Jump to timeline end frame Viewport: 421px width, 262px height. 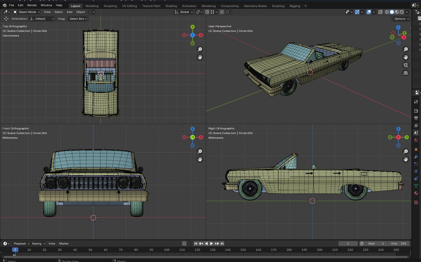pos(222,244)
